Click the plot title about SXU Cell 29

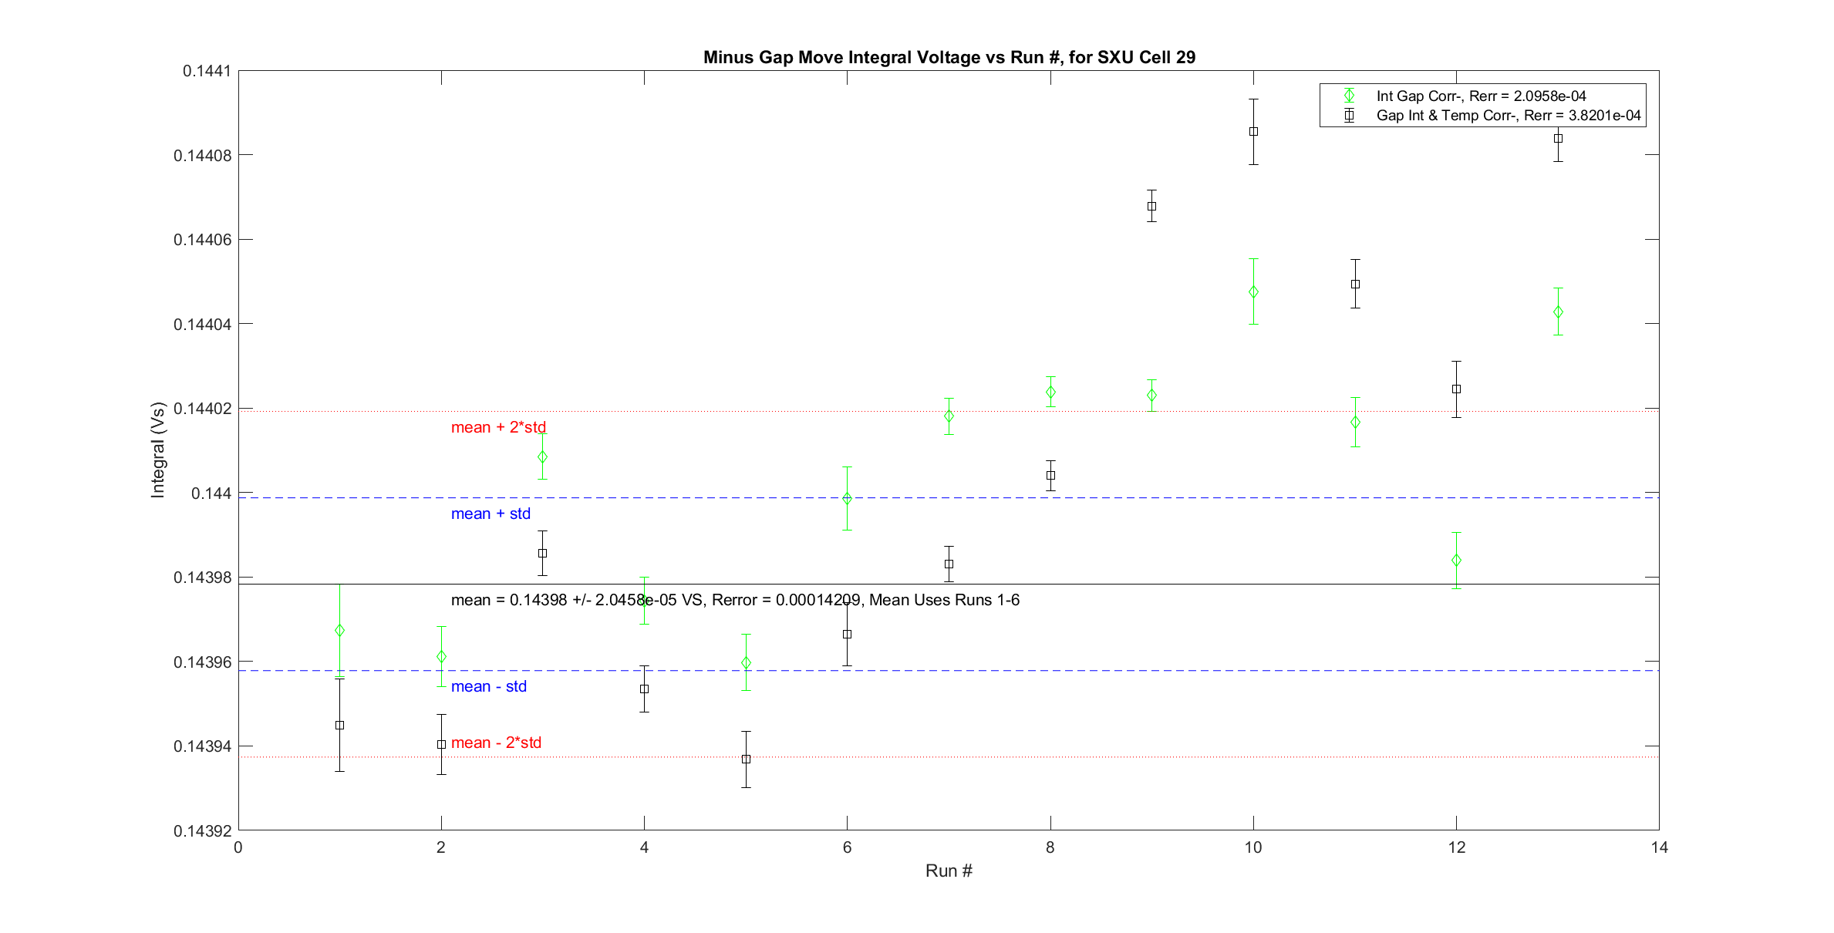pos(949,57)
